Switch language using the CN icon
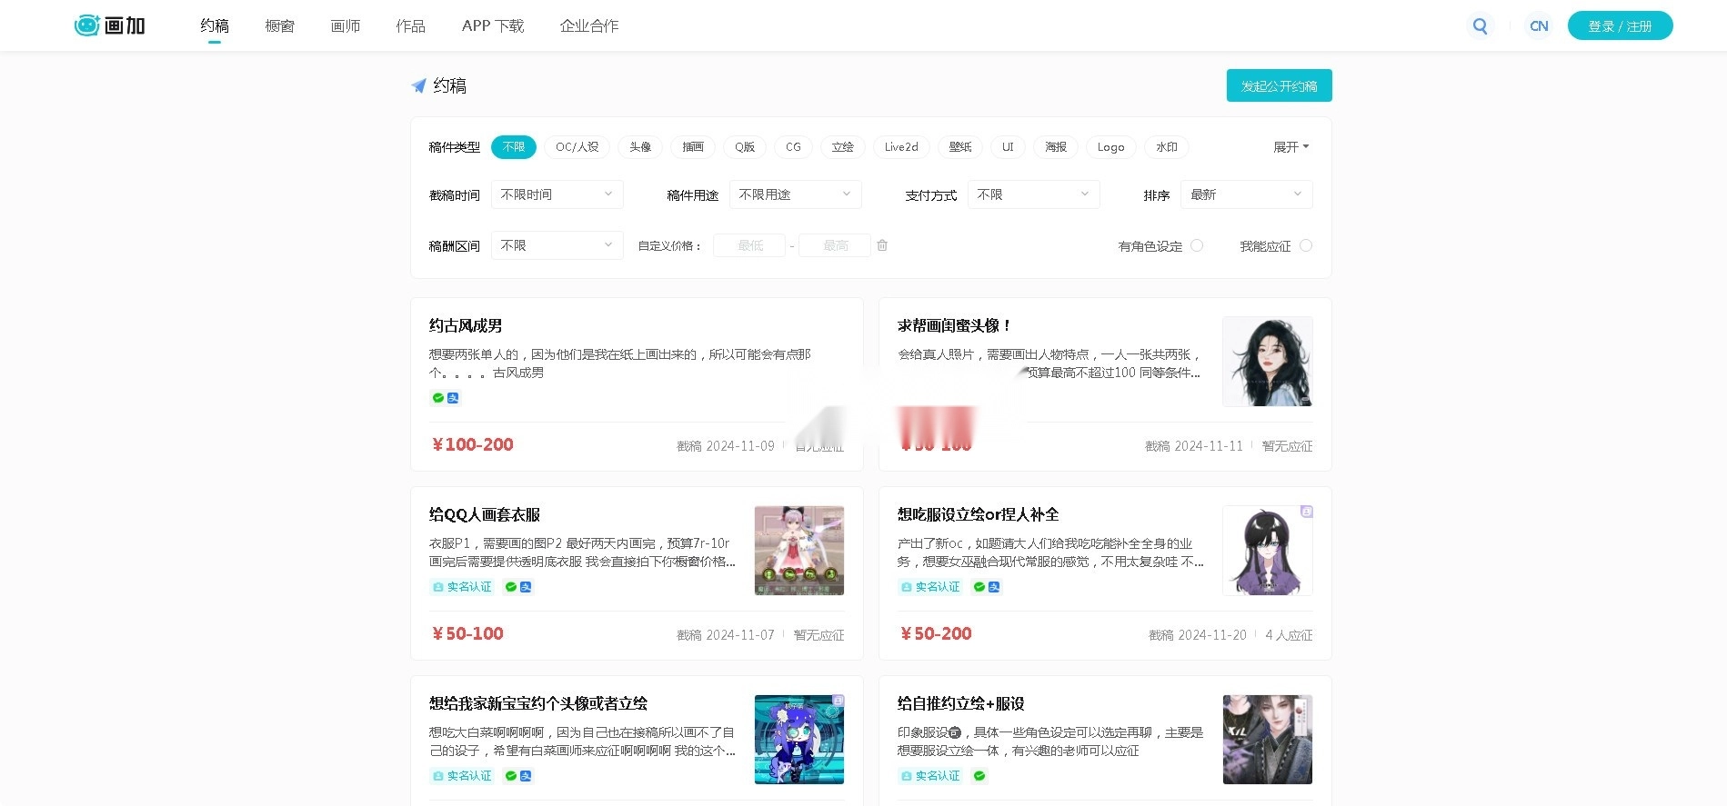1727x806 pixels. pos(1539,26)
